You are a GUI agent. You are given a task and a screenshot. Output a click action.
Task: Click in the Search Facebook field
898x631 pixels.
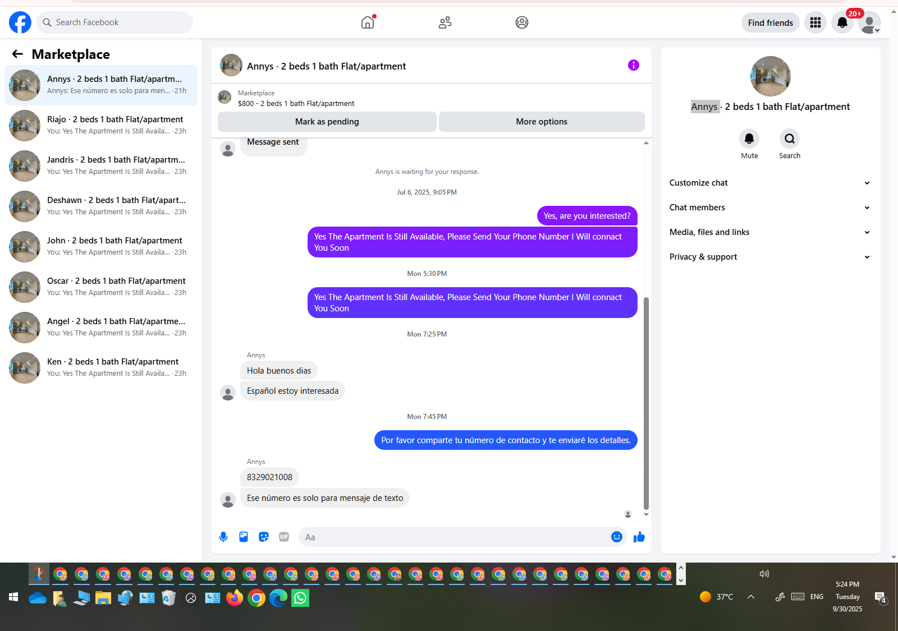pos(114,22)
